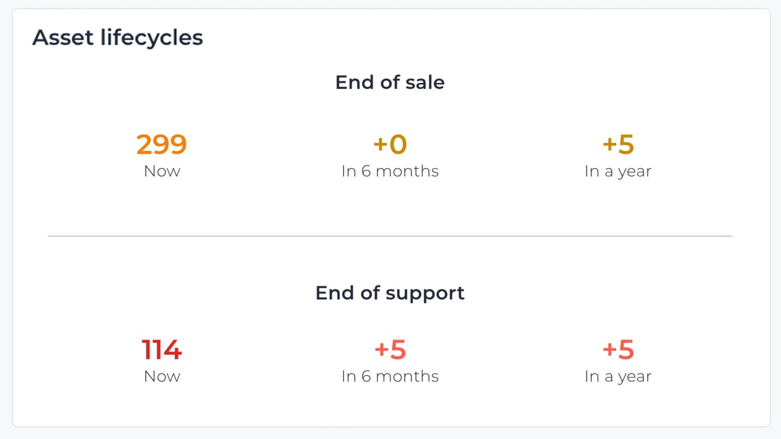This screenshot has width=781, height=439.
Task: Click In a year label in End of support
Action: (618, 377)
